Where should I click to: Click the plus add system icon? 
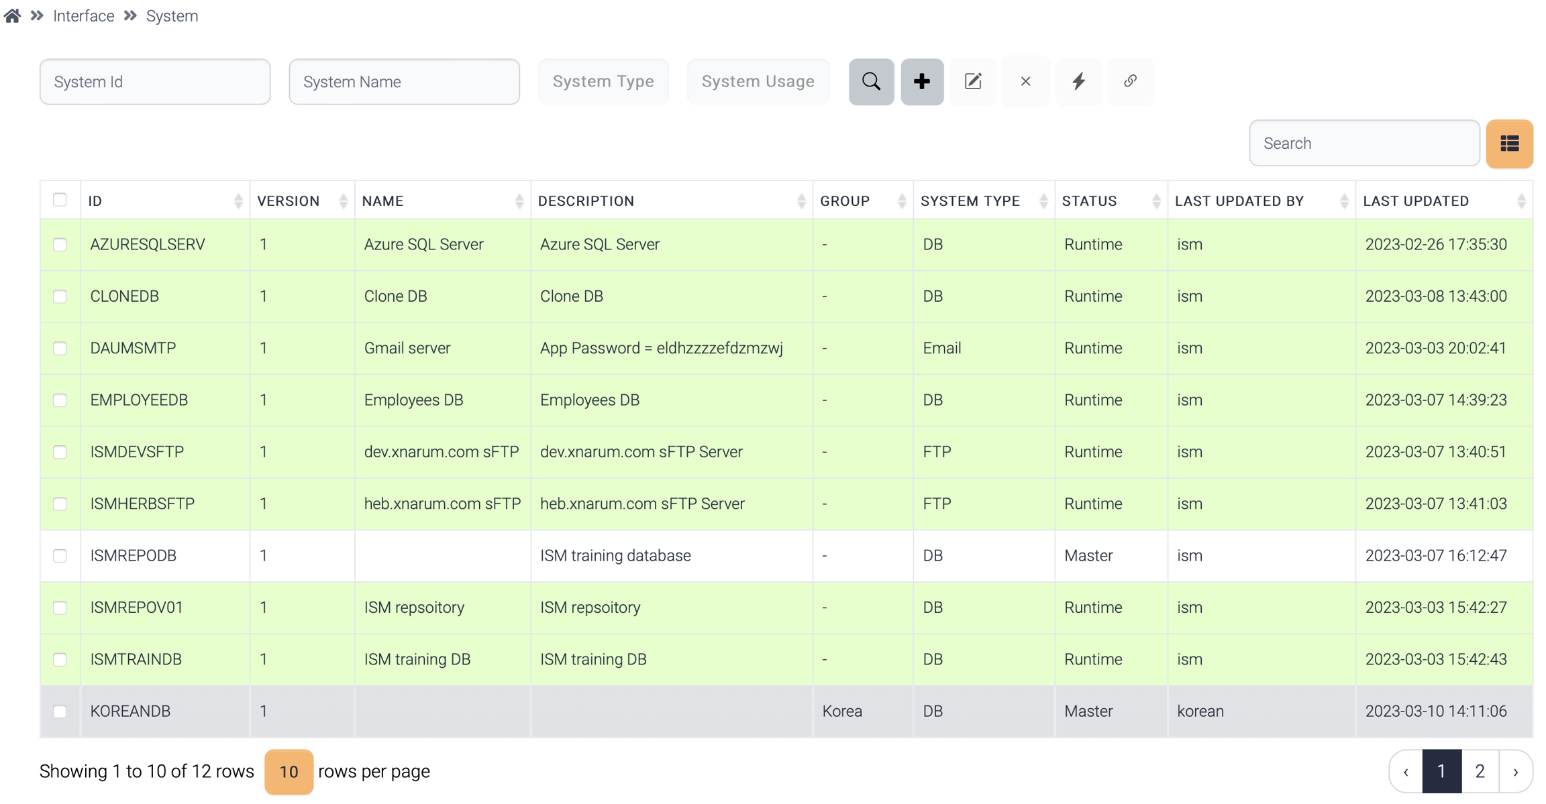pos(922,82)
